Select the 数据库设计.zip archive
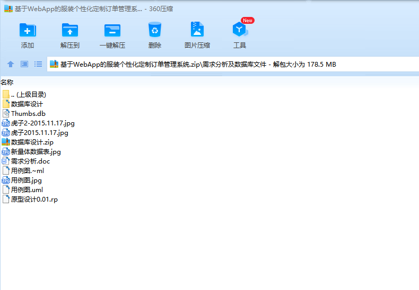The image size is (419, 290). [x=28, y=142]
